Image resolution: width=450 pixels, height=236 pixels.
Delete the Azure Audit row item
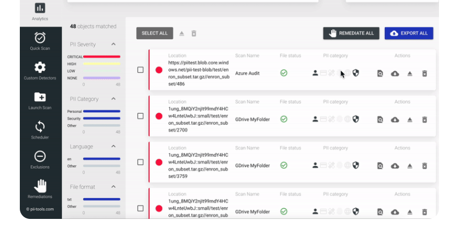pos(425,73)
